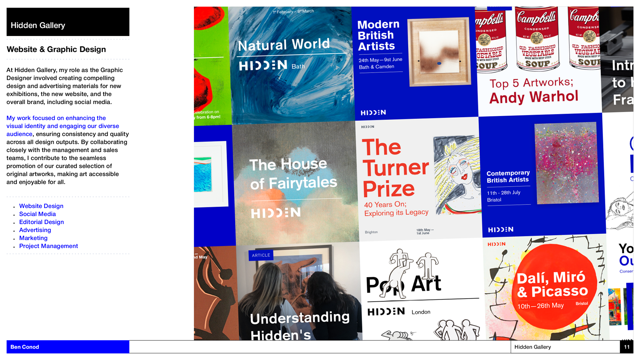640x360 pixels.
Task: Open the Natural World poster thumbnail
Action: tap(291, 65)
